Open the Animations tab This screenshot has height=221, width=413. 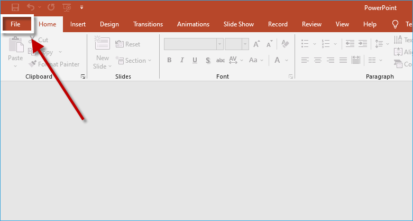pos(193,24)
